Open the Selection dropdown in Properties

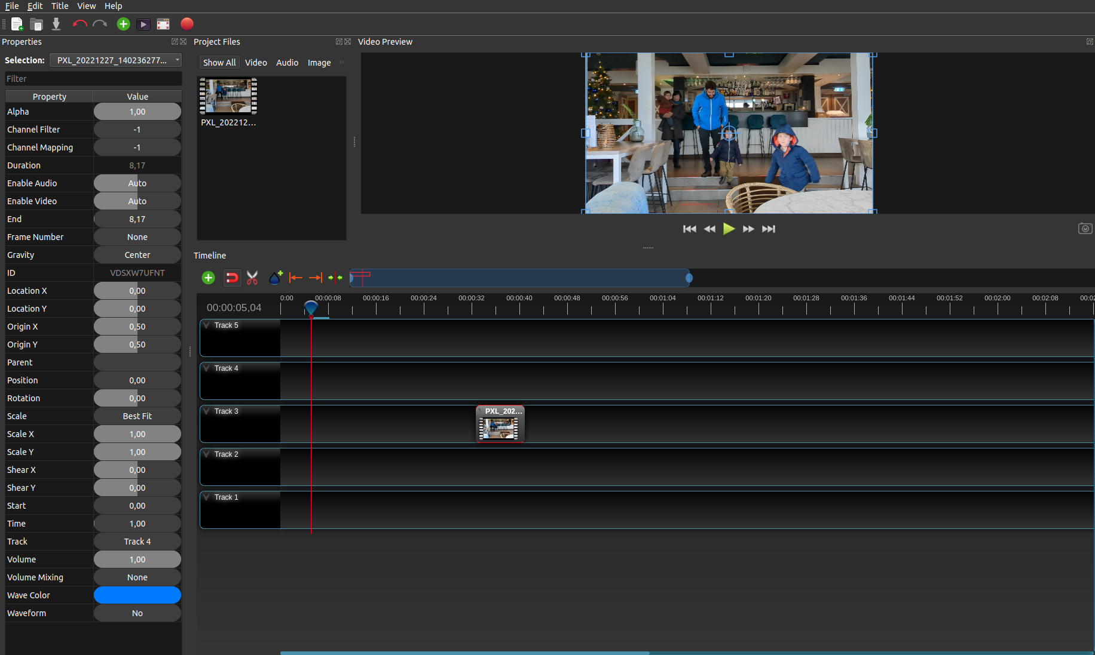click(x=115, y=60)
